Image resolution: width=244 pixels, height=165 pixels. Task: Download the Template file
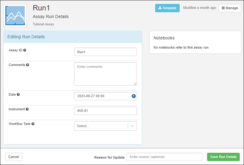coord(167,8)
